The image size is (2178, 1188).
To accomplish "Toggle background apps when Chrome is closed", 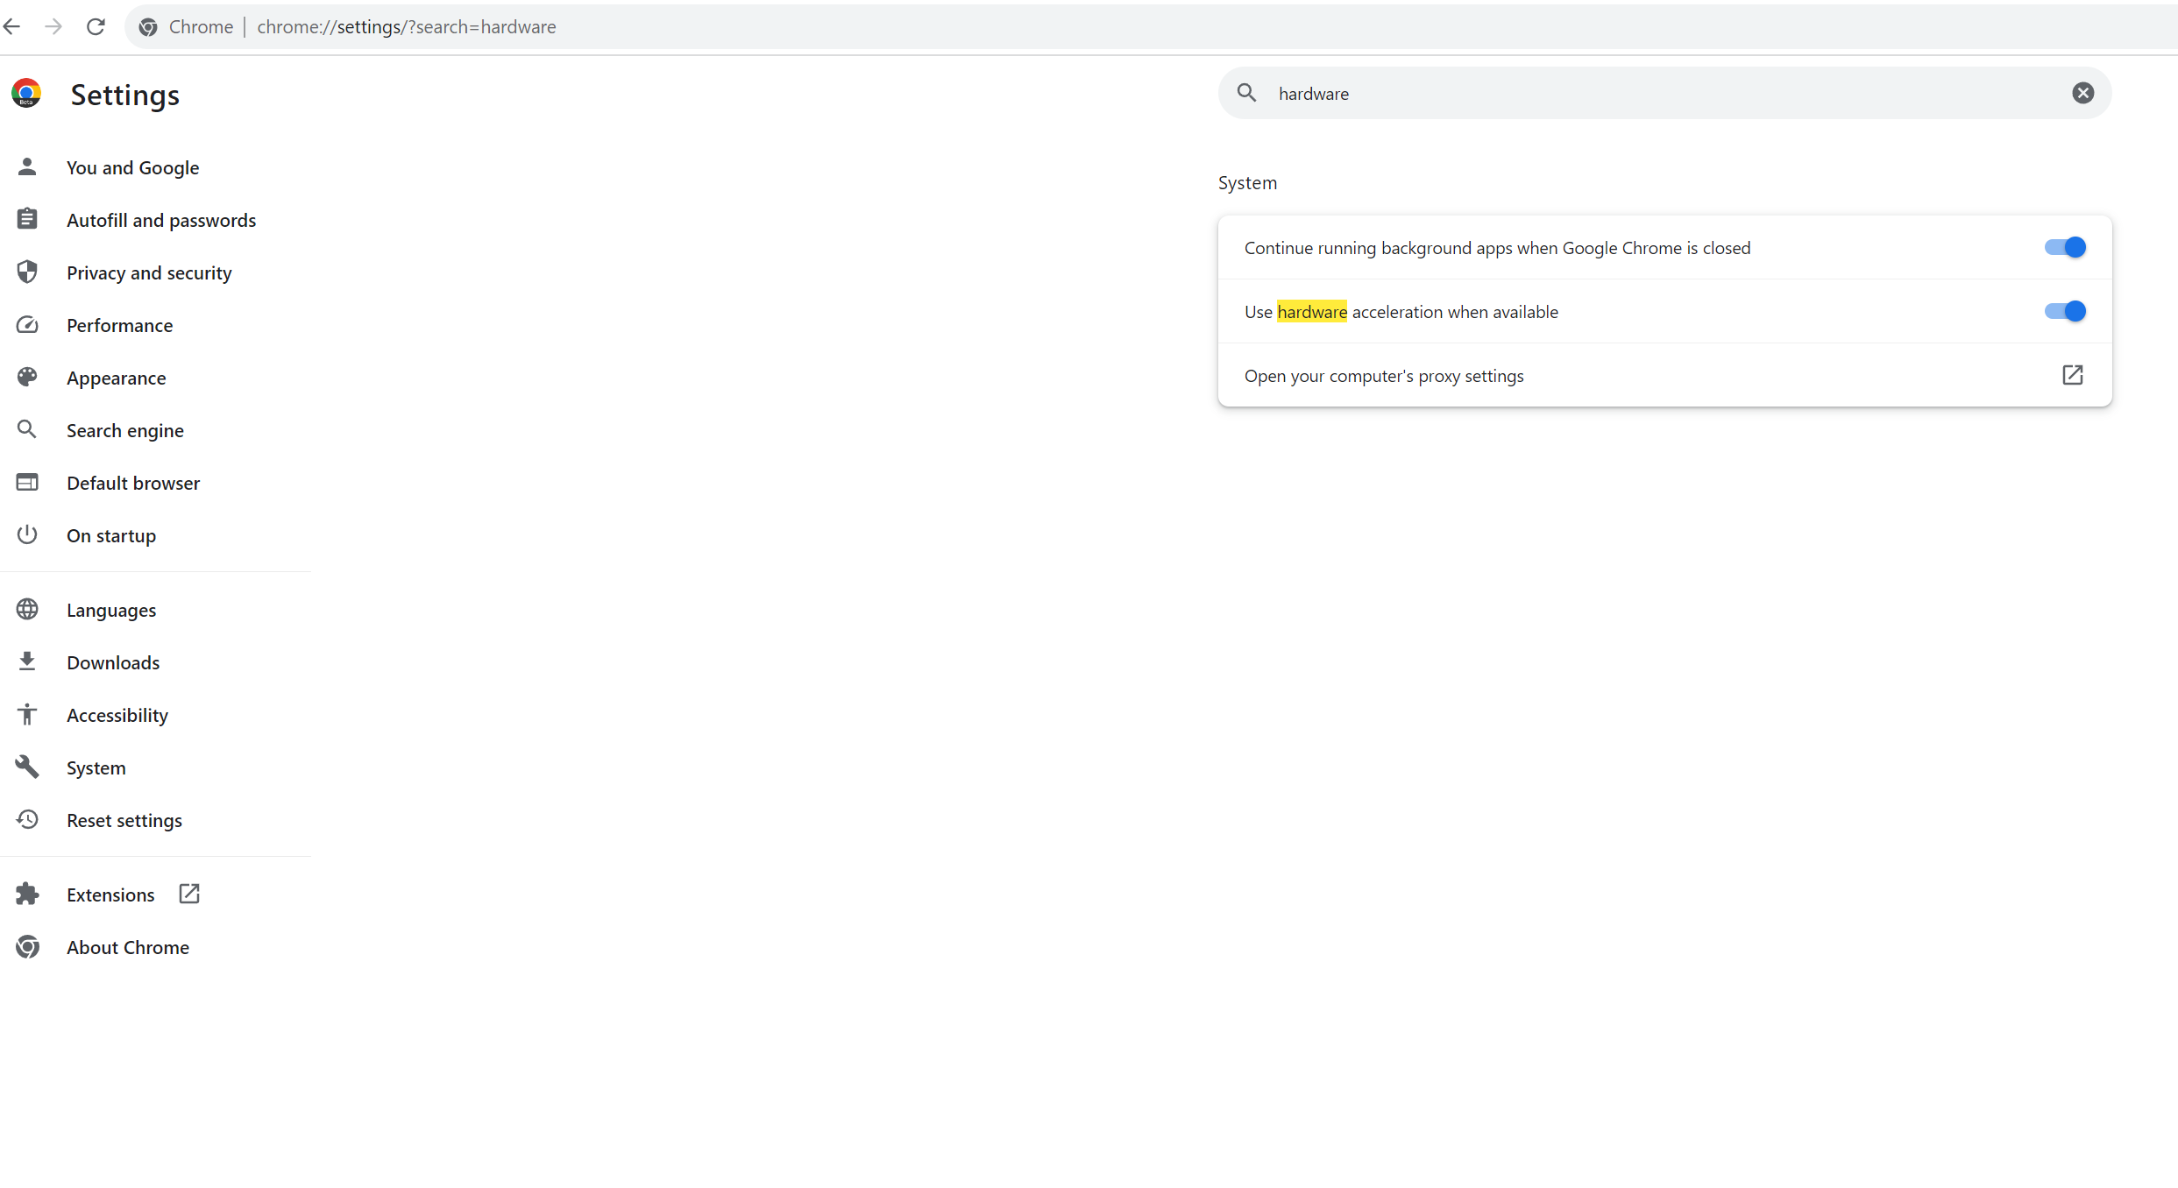I will pos(2064,247).
